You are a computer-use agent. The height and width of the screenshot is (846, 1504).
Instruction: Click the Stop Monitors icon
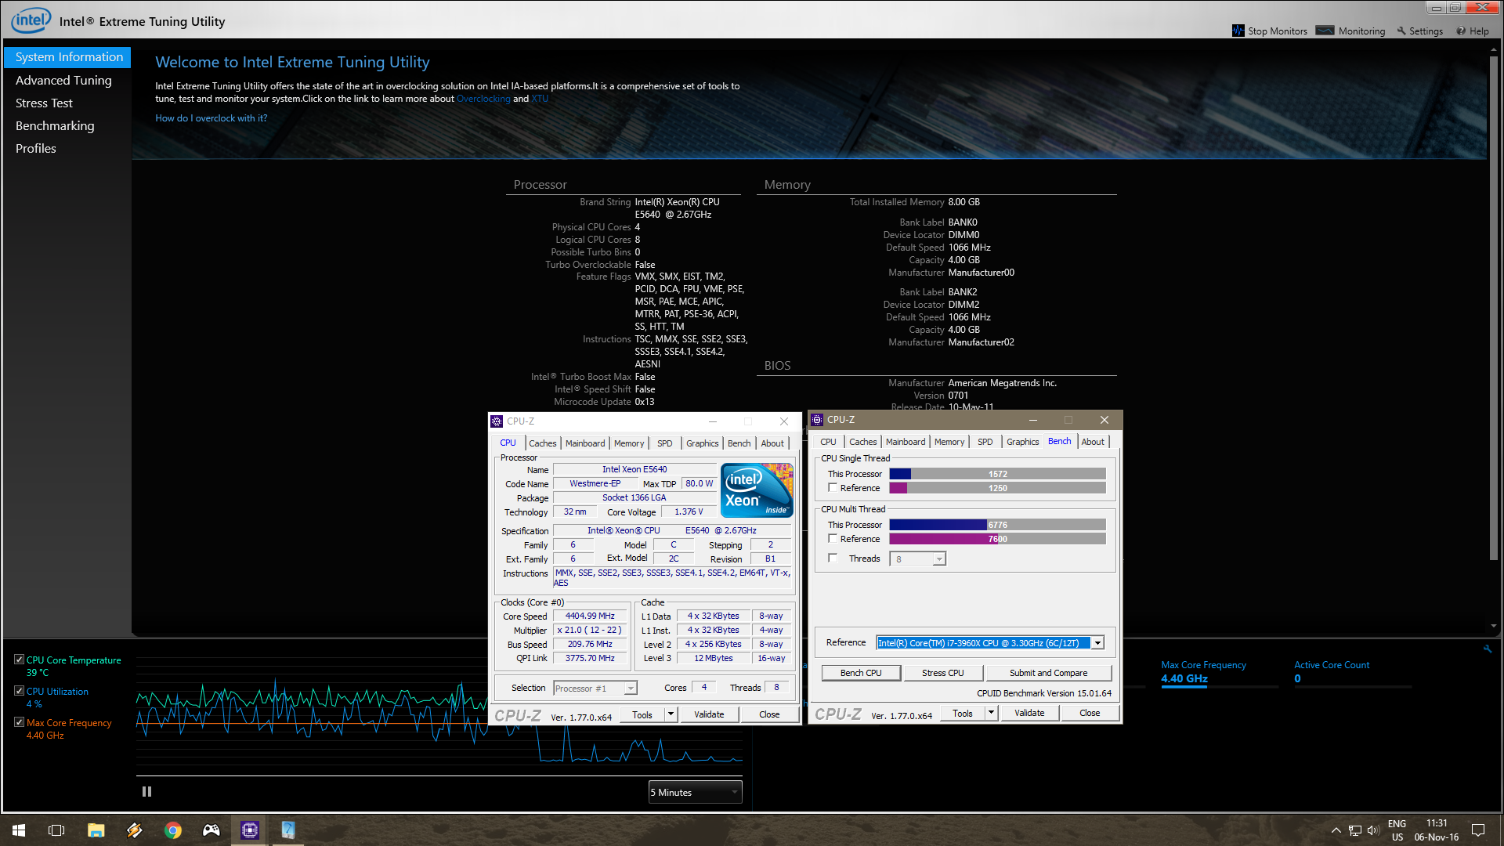(x=1238, y=31)
